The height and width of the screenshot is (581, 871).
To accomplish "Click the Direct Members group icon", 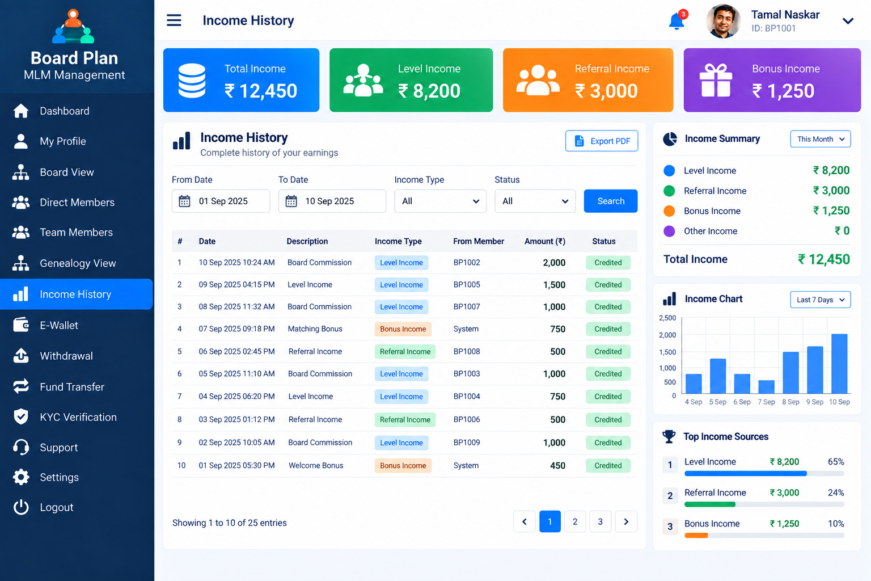I will tap(21, 202).
